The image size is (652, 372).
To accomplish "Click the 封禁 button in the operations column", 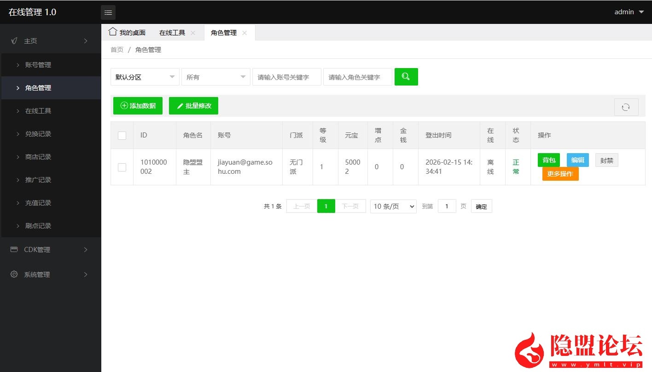I will (606, 160).
